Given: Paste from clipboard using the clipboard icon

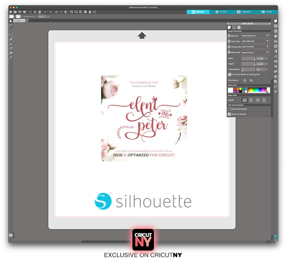Looking at the screenshot, I should tap(40, 12).
